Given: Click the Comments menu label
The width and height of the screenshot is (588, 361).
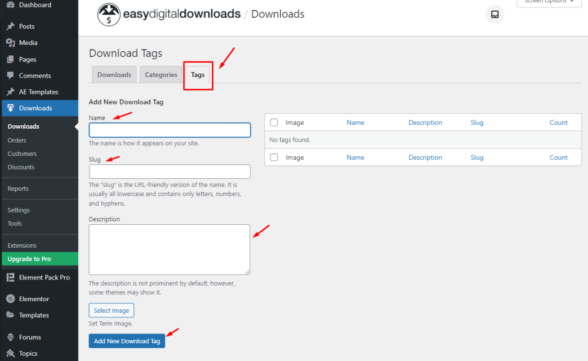Looking at the screenshot, I should tap(35, 75).
